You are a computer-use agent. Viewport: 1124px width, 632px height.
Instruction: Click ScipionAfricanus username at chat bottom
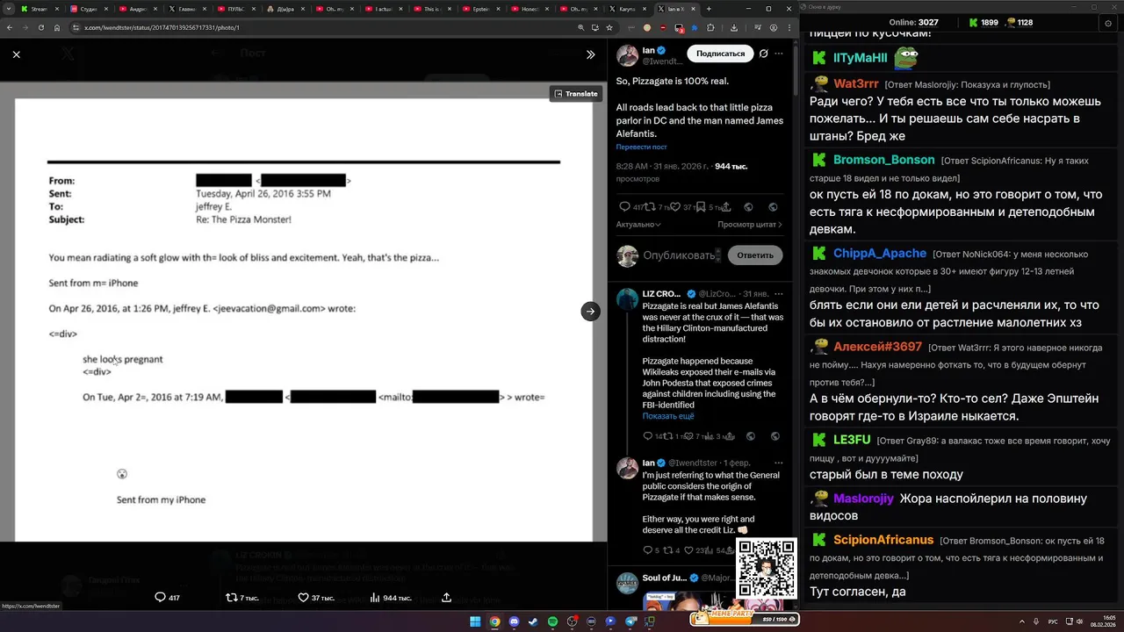click(x=883, y=539)
